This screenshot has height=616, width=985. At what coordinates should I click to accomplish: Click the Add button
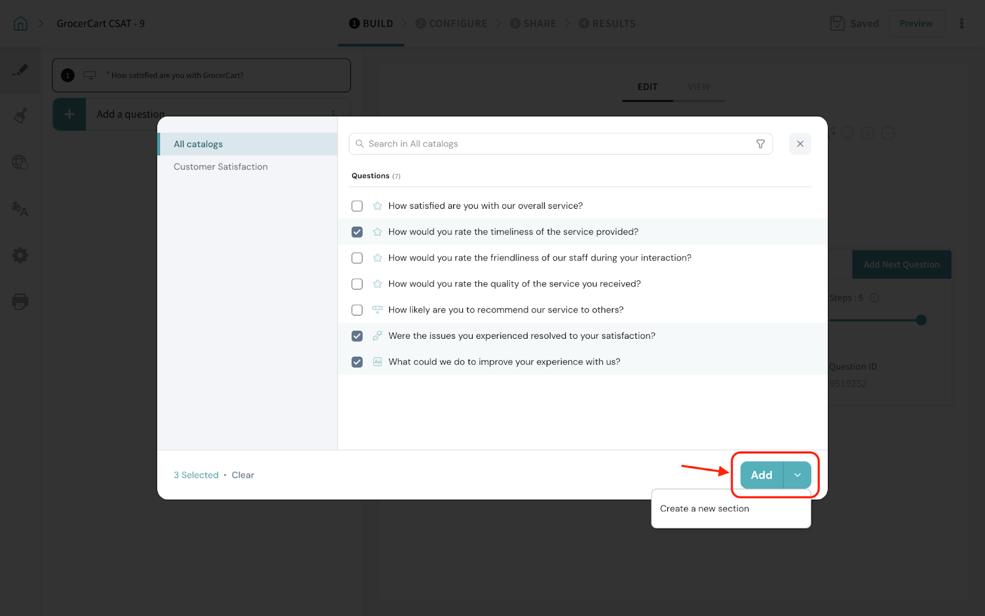[x=762, y=475]
